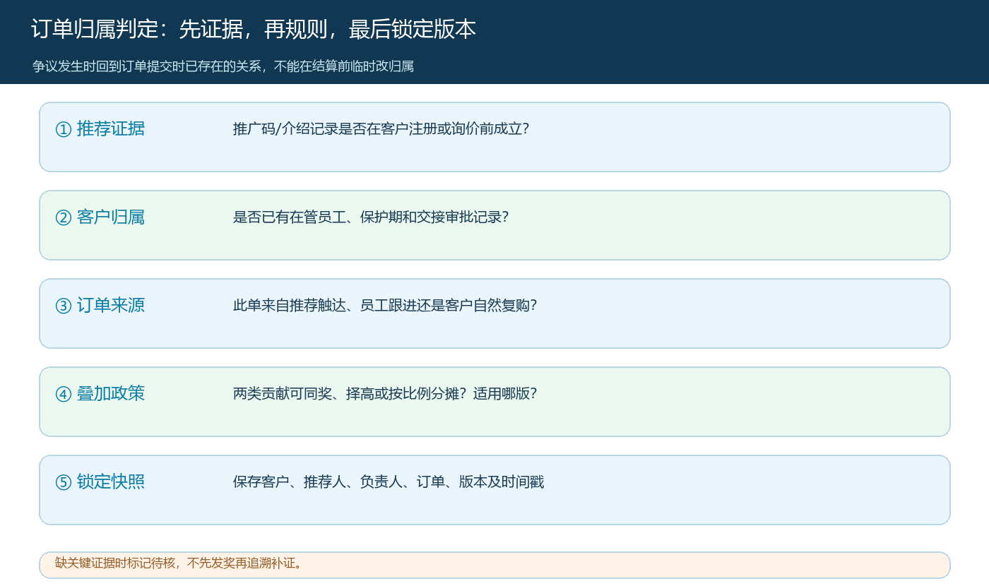Click the "④ 叠加政策" step heading
Screen dimensions: 989x586
pyautogui.click(x=100, y=393)
